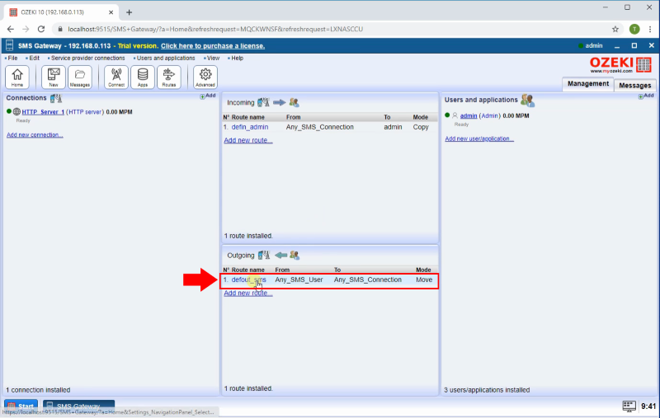Open the Routes signpost toolbar icon
The image size is (660, 418).
(x=169, y=77)
